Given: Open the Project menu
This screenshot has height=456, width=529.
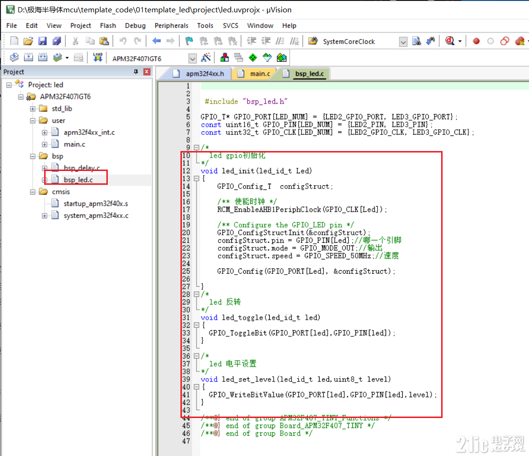Looking at the screenshot, I should click(81, 26).
